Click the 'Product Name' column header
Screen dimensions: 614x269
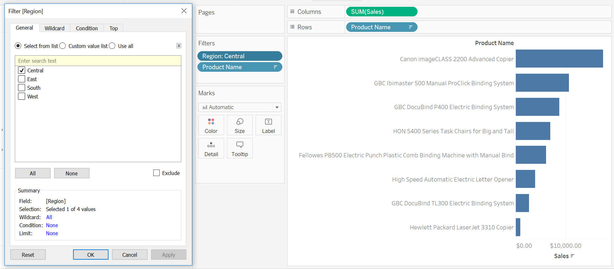point(494,43)
